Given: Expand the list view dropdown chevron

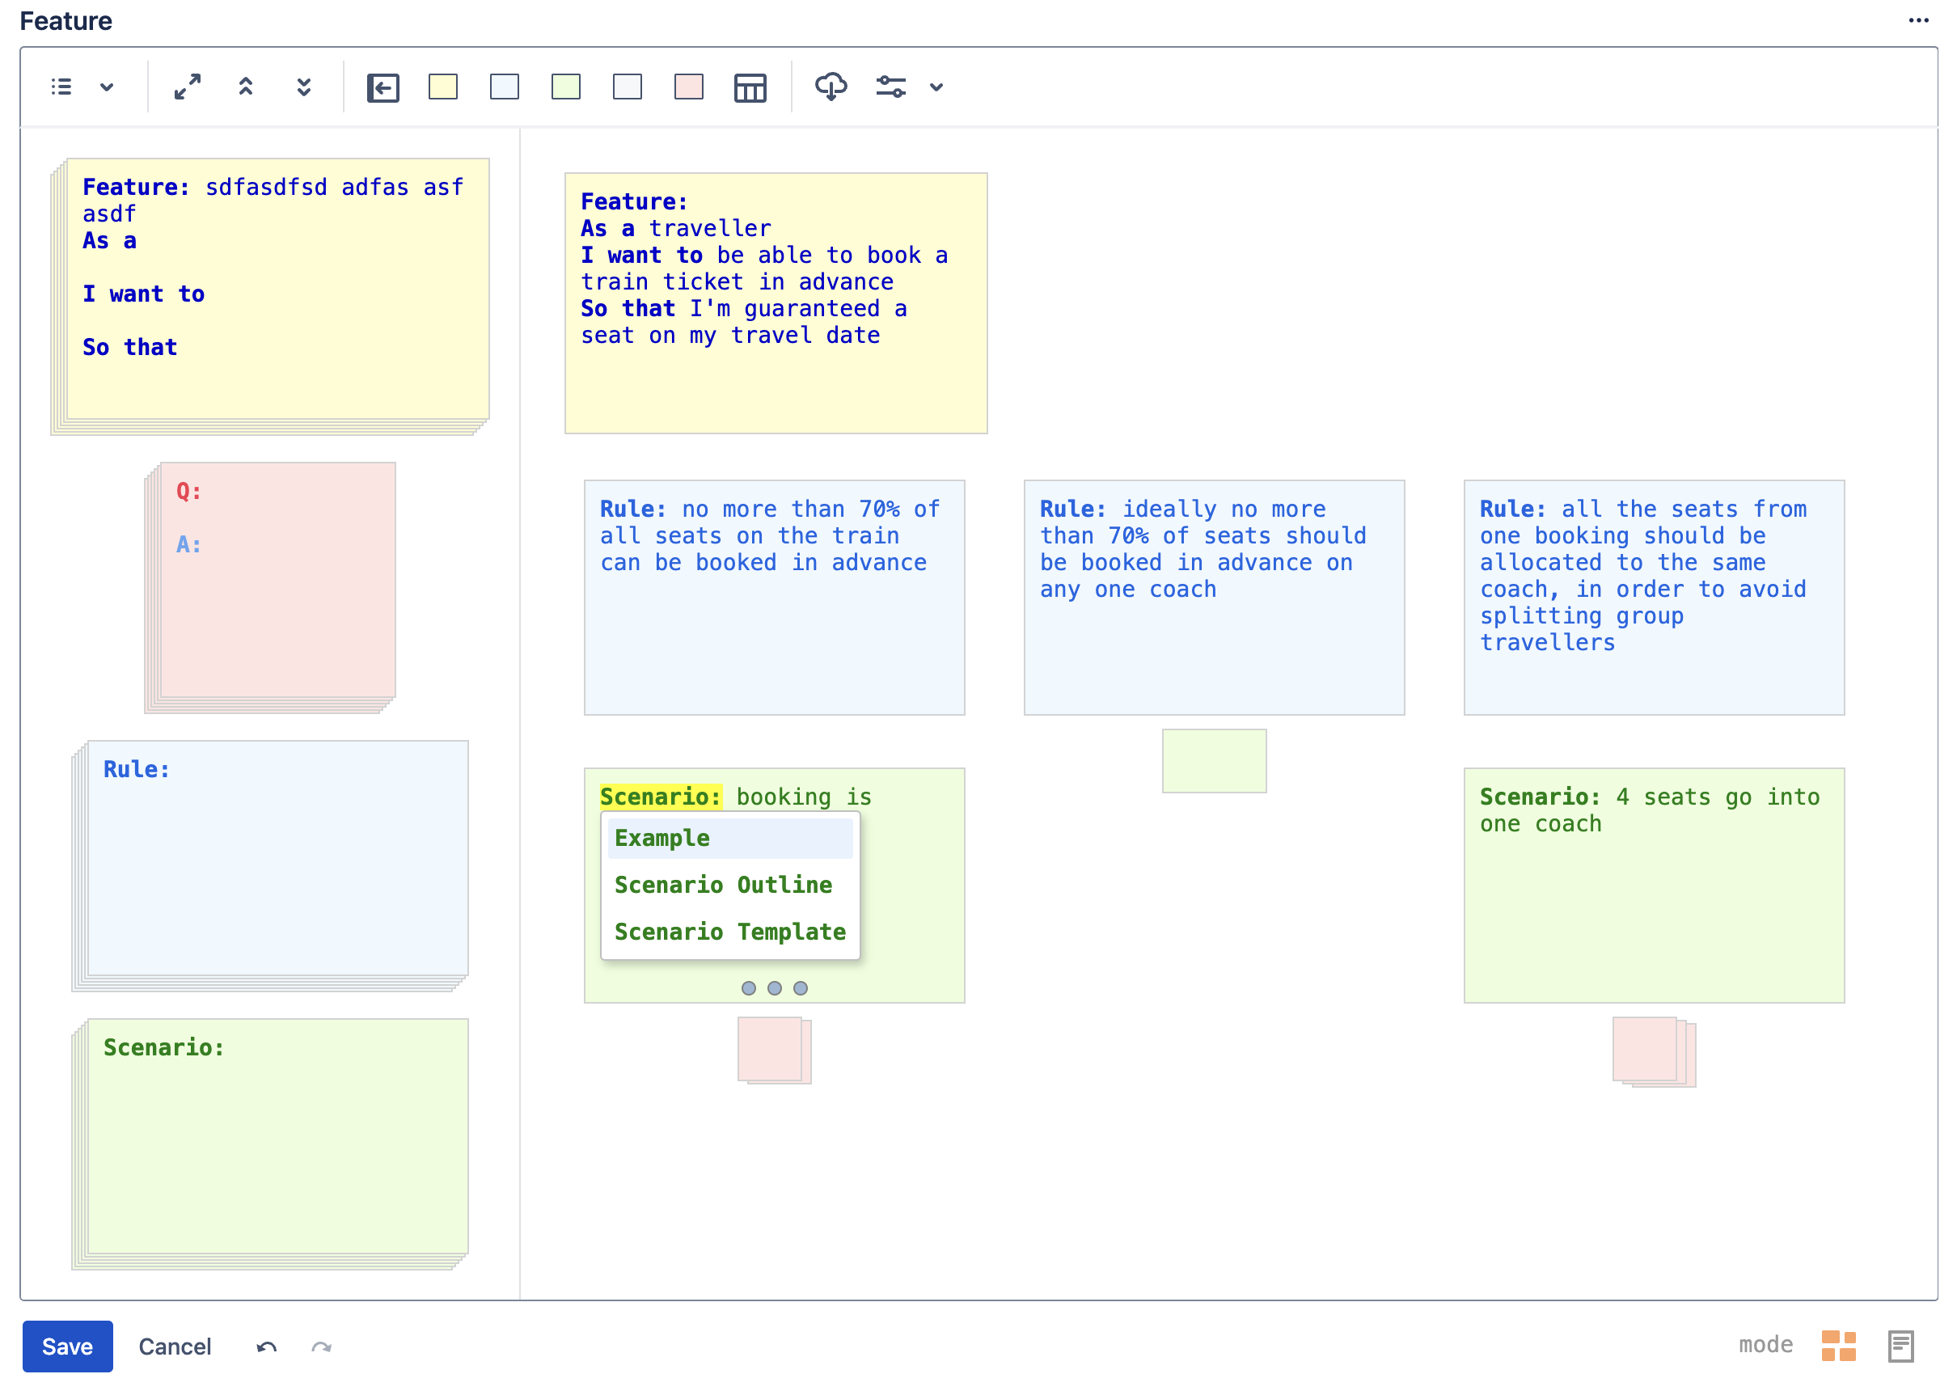Looking at the screenshot, I should pyautogui.click(x=107, y=87).
